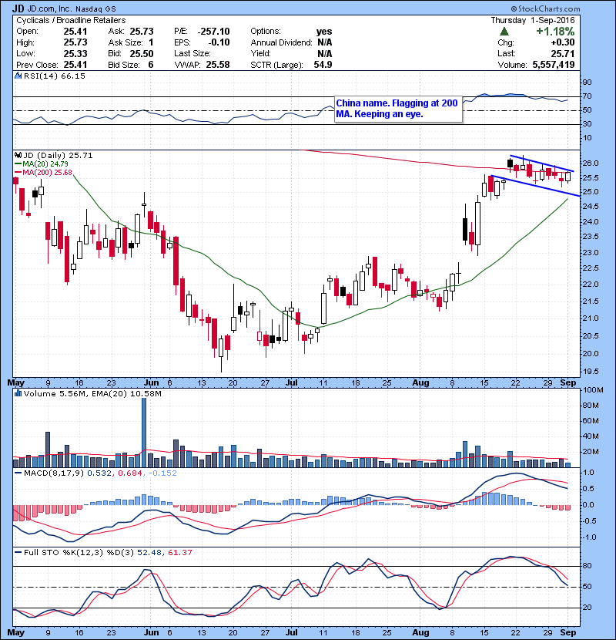Click the Prev Close value 25.41
The width and height of the screenshot is (616, 640).
75,65
